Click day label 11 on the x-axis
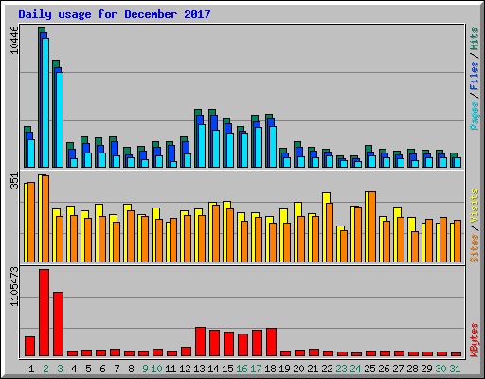Viewport: 485px width, 379px height. [171, 369]
